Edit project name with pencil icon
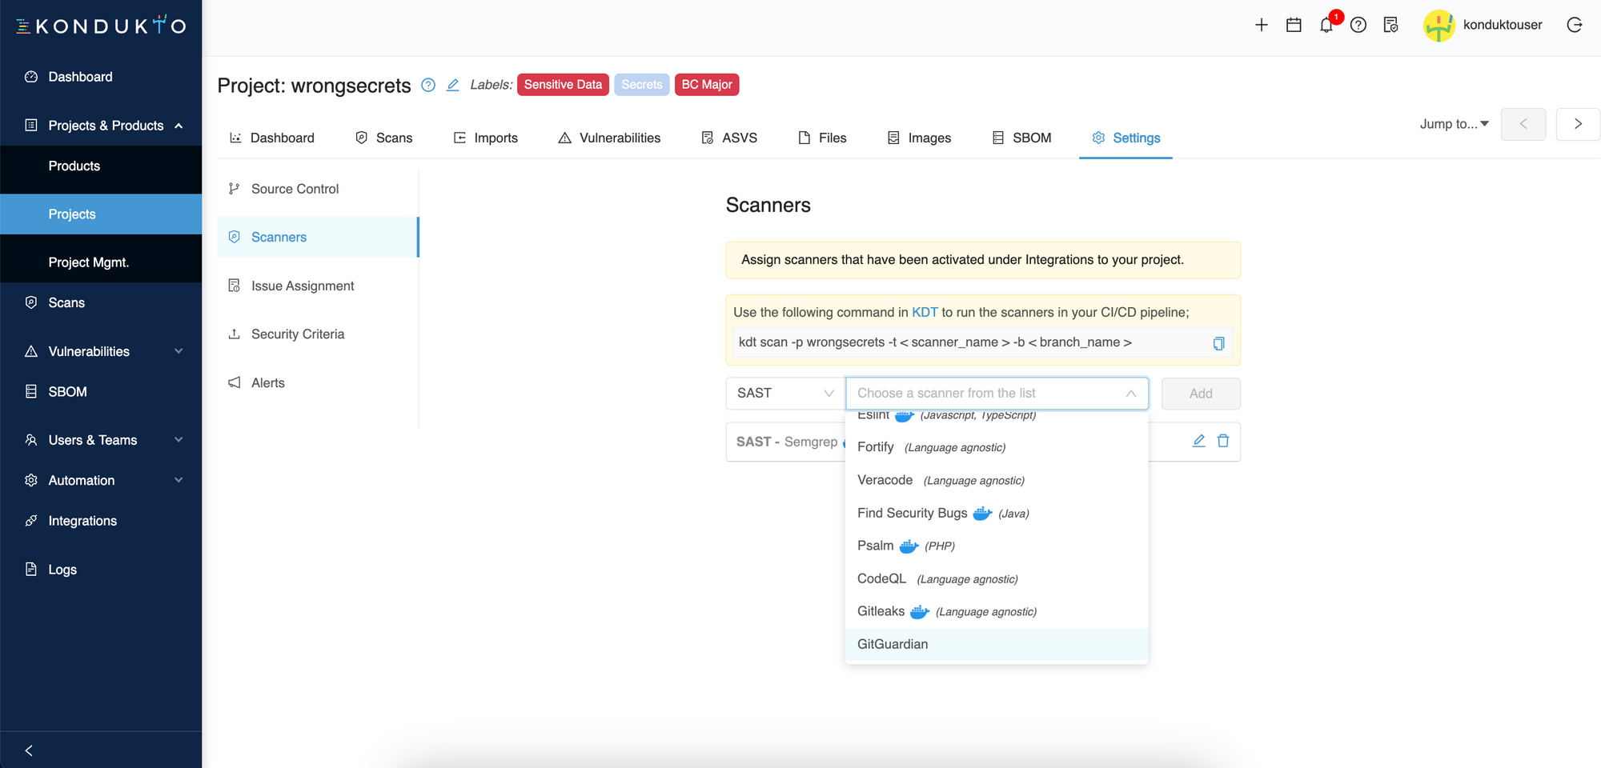Viewport: 1601px width, 768px height. (452, 85)
